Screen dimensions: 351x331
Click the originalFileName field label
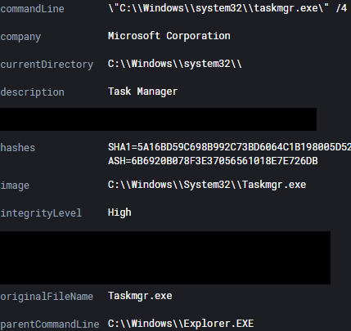[47, 297]
